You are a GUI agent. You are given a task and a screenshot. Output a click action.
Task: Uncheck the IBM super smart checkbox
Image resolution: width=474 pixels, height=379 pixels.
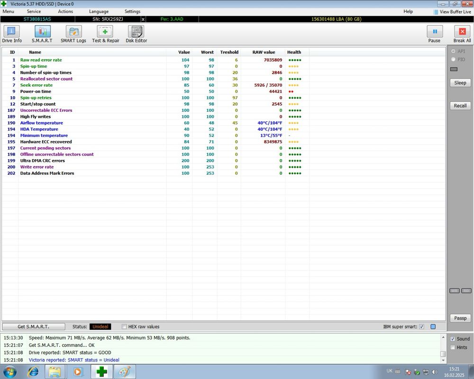click(422, 327)
